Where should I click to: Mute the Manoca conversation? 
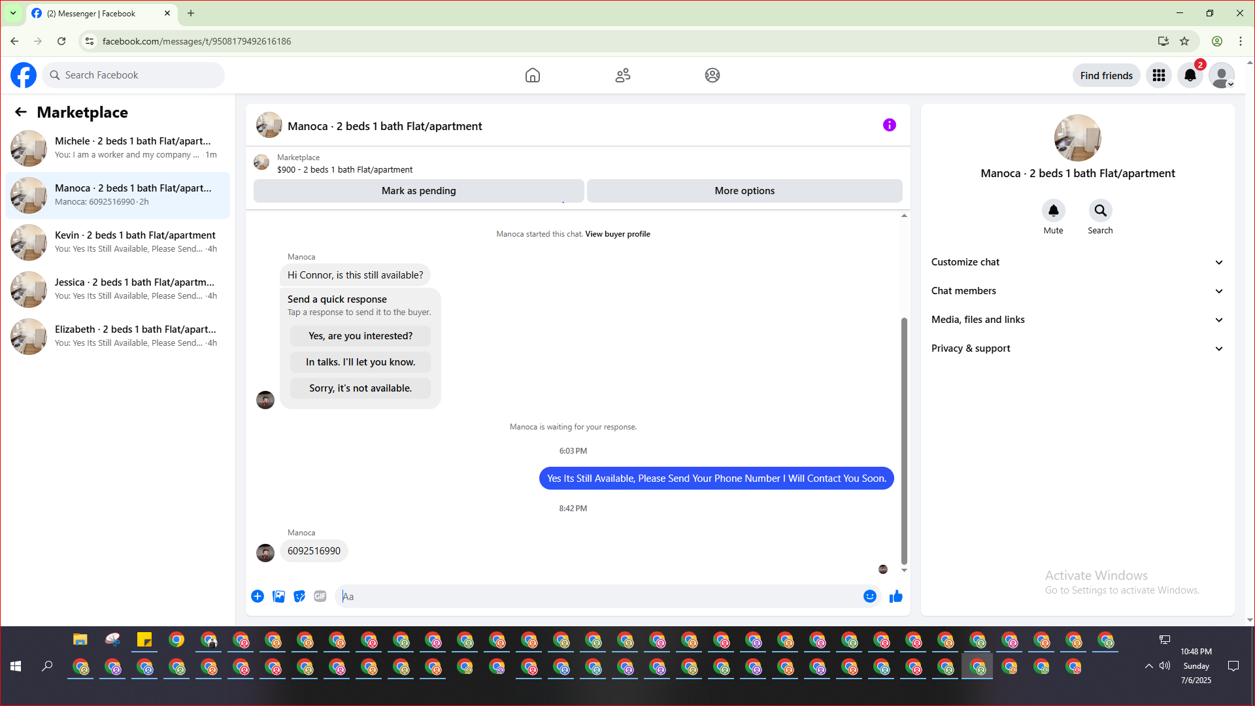(1053, 210)
